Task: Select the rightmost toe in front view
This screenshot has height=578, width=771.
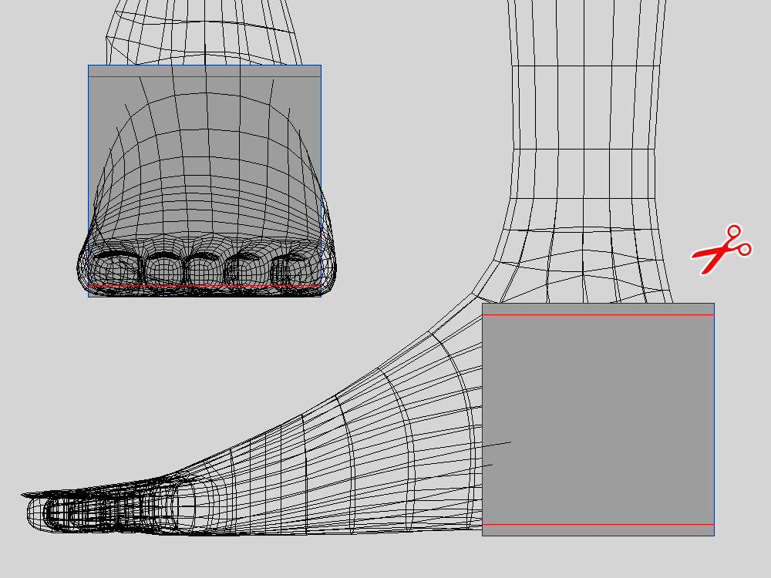Action: pyautogui.click(x=293, y=271)
